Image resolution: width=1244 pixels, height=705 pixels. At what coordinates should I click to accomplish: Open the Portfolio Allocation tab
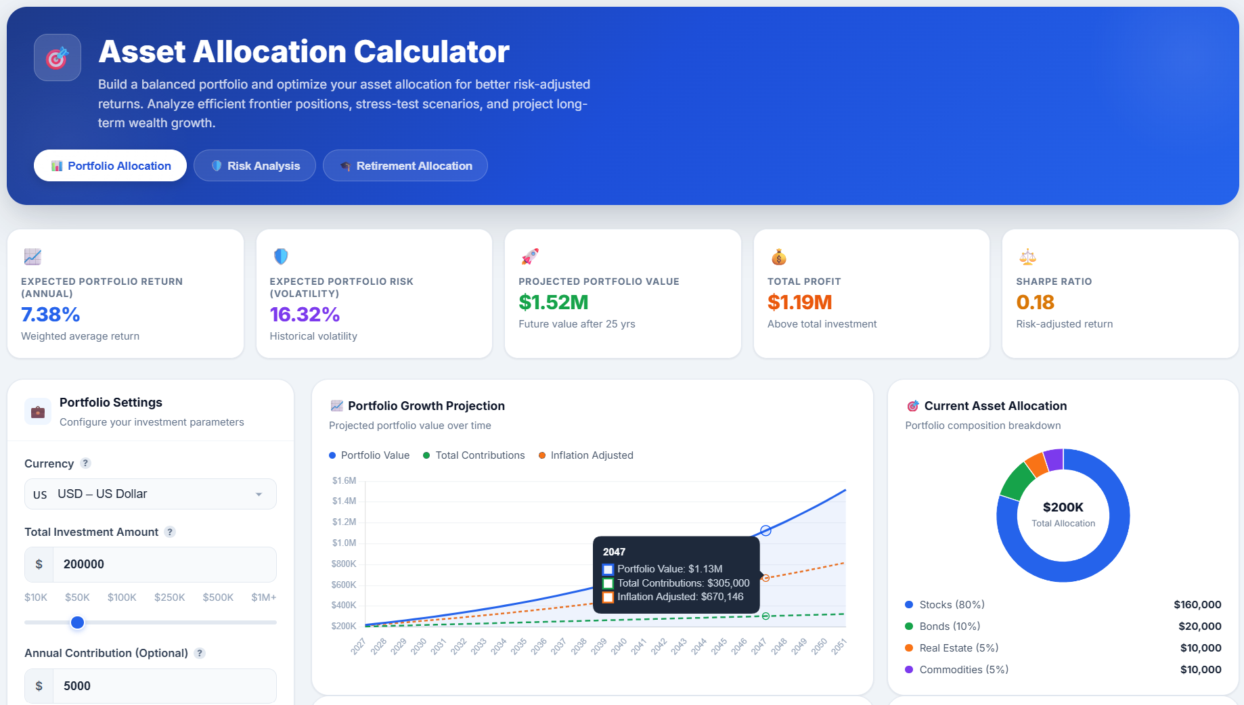click(x=110, y=166)
